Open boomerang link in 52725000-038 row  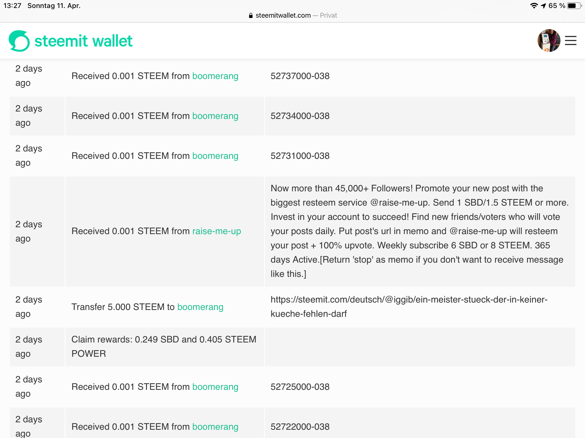pyautogui.click(x=215, y=387)
